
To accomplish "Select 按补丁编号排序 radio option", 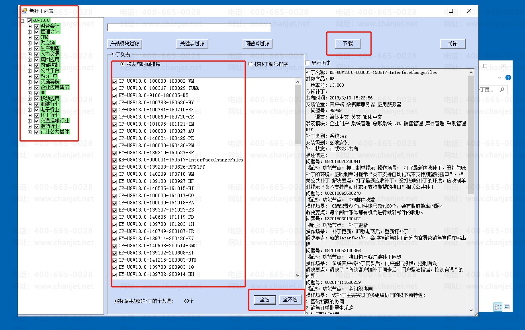I will coord(250,64).
